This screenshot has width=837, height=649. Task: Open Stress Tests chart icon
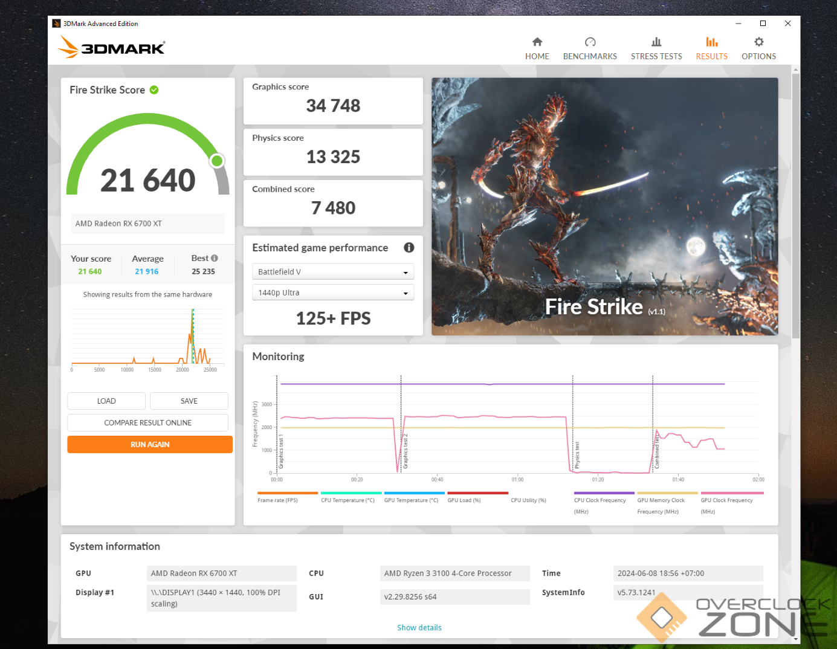pyautogui.click(x=656, y=42)
